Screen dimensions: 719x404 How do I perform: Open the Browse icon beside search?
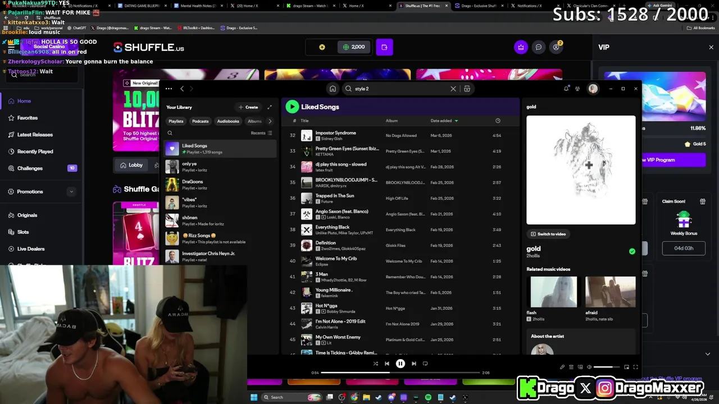(467, 89)
